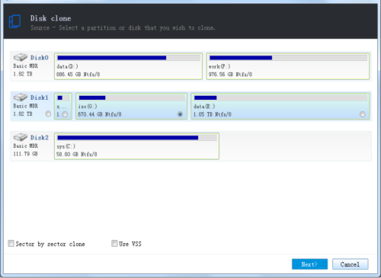This screenshot has height=278, width=381.
Task: Click the '111.79 GB' Disk2 size text
Action: (x=25, y=154)
